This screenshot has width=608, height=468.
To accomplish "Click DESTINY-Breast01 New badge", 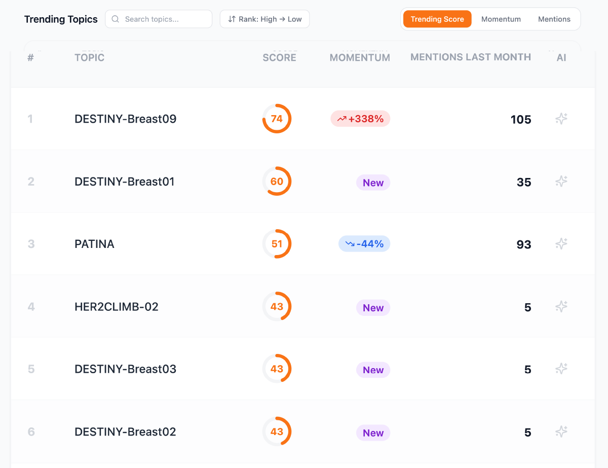I will tap(373, 183).
